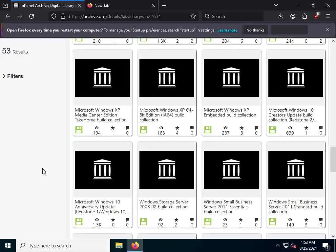Open Windows 10 Creators Update thumbnail
The image size is (336, 252).
coord(296,78)
